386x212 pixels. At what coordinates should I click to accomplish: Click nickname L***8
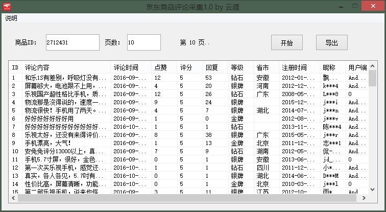click(331, 94)
